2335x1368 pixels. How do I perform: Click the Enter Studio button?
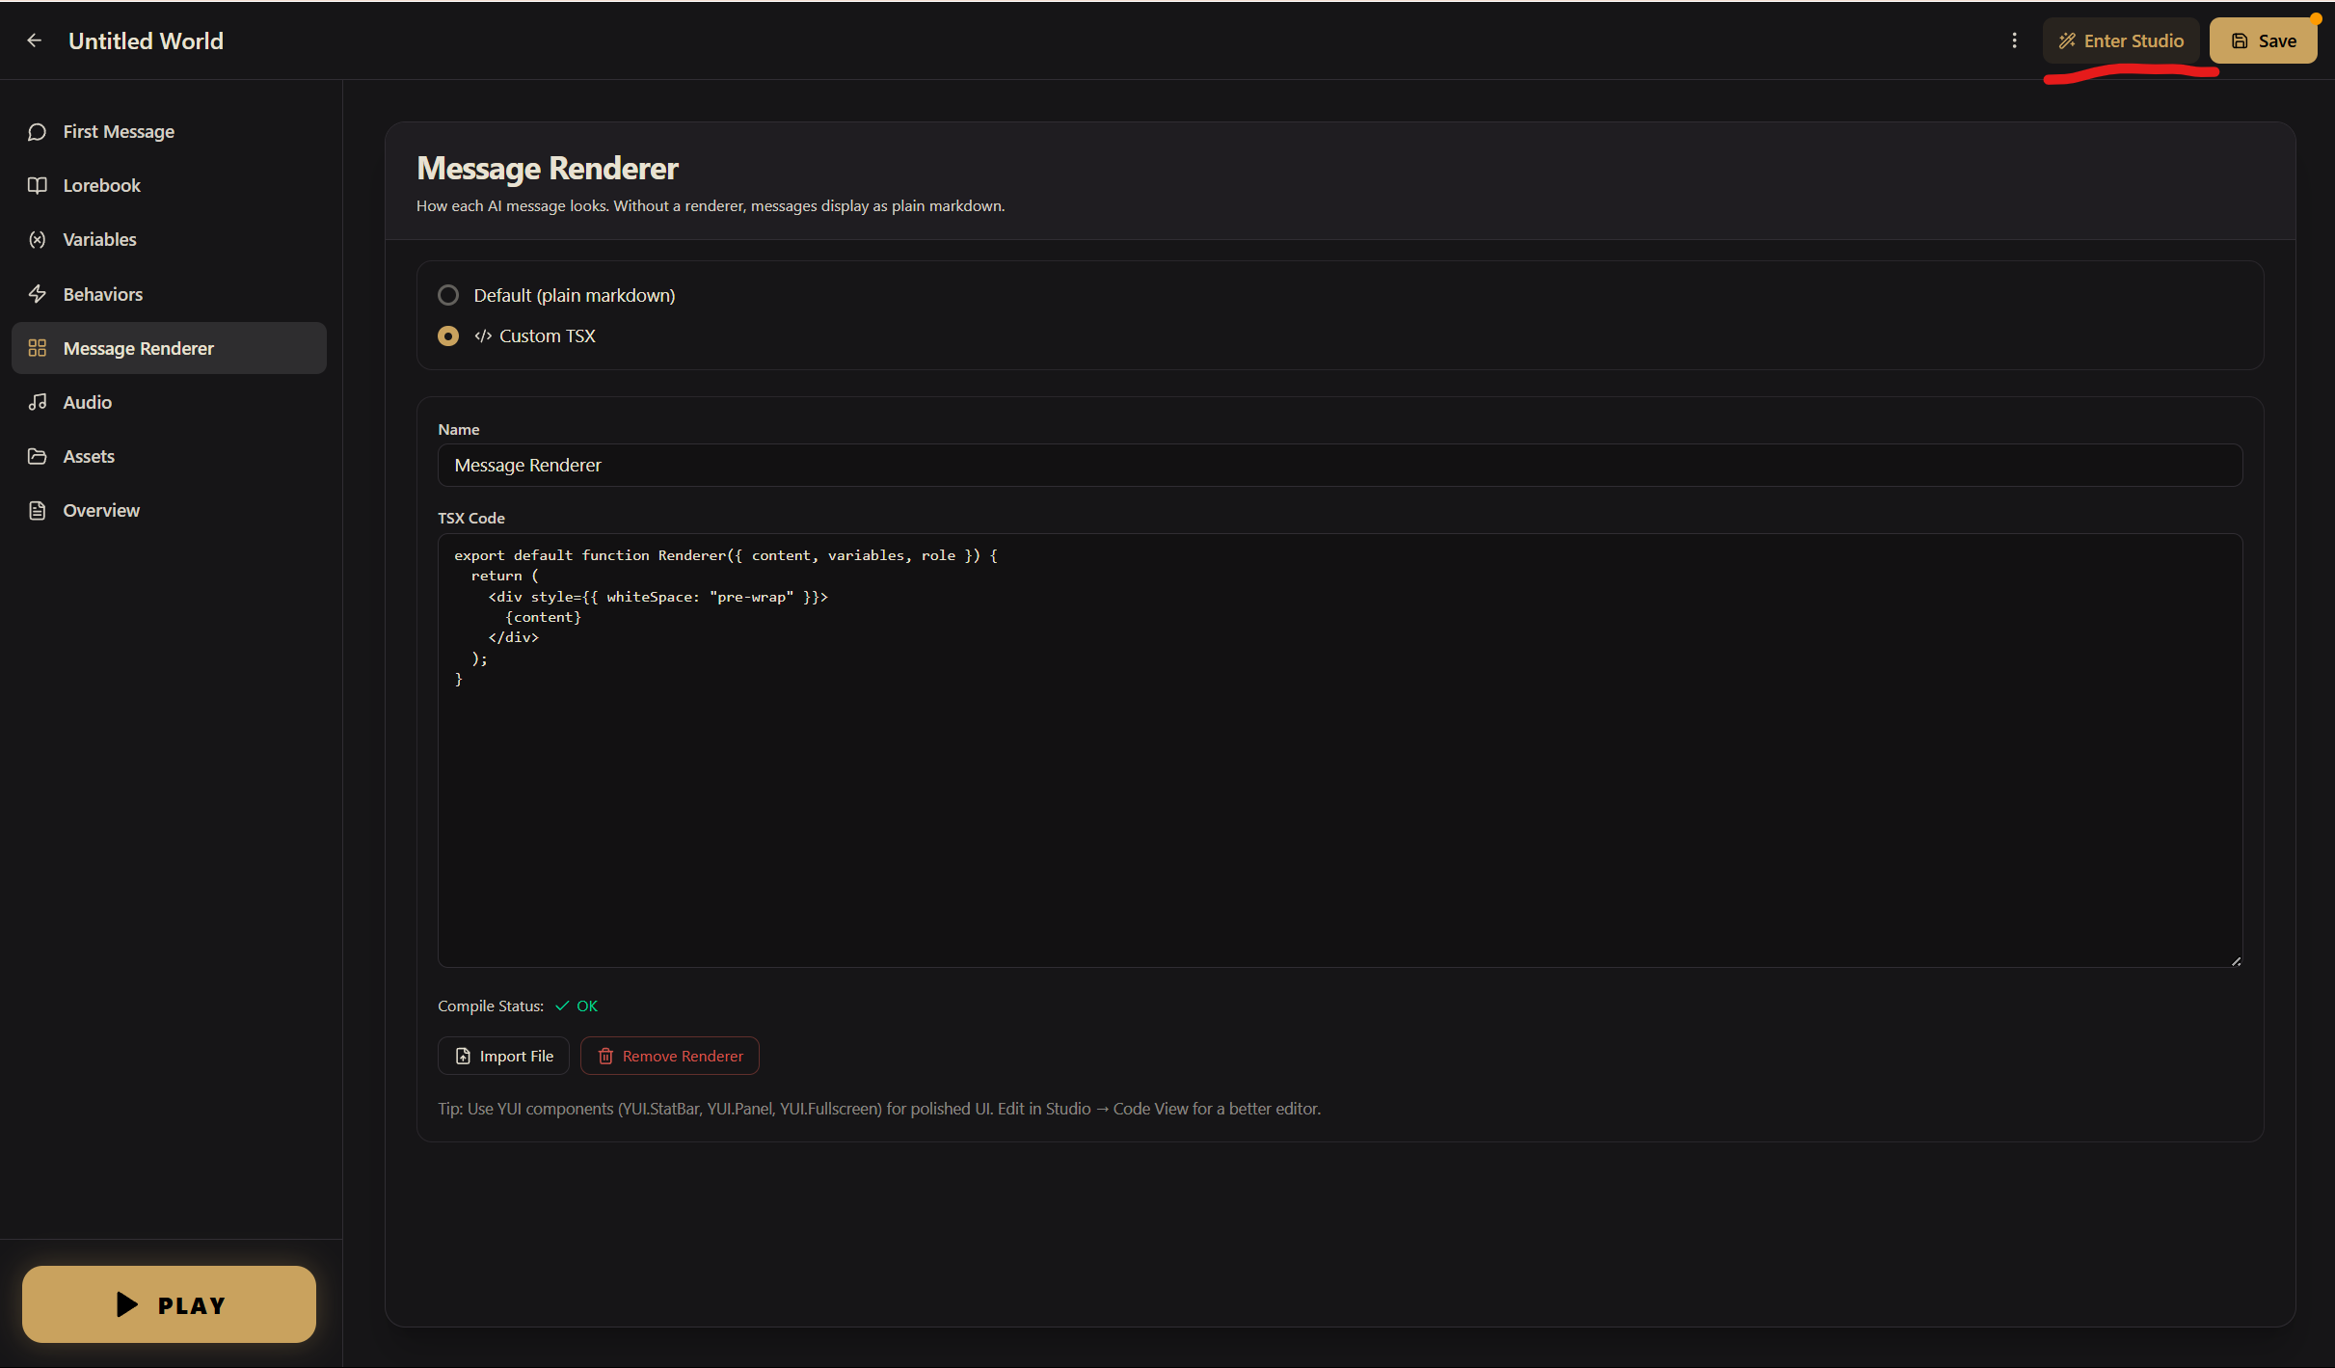pyautogui.click(x=2120, y=40)
